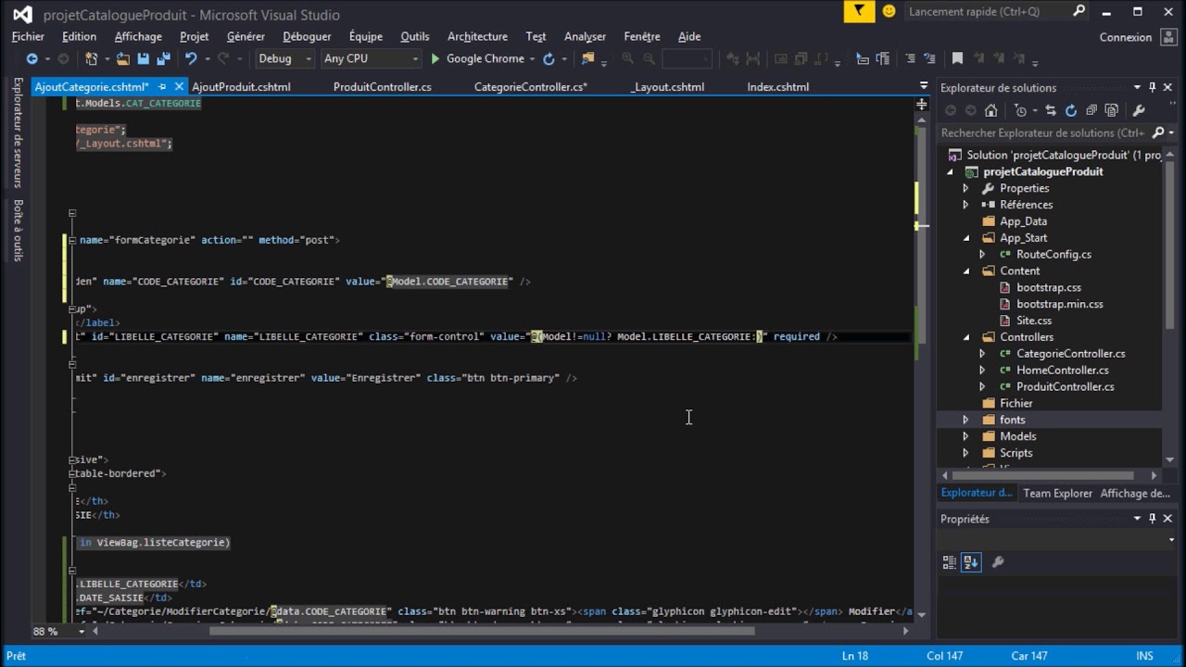Switch to the ProduitController.cs tab
The width and height of the screenshot is (1186, 667).
[x=382, y=86]
